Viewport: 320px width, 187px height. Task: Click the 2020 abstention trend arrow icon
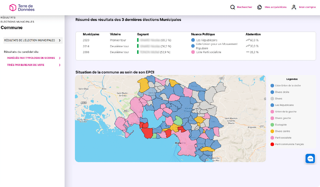click(248, 40)
